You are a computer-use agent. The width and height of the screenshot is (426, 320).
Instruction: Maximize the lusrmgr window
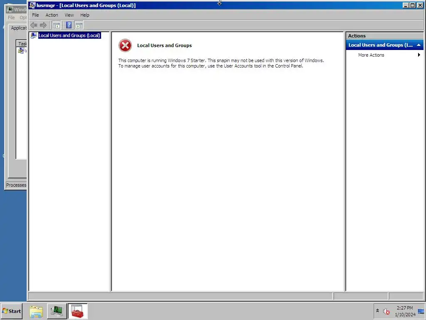[x=413, y=5]
